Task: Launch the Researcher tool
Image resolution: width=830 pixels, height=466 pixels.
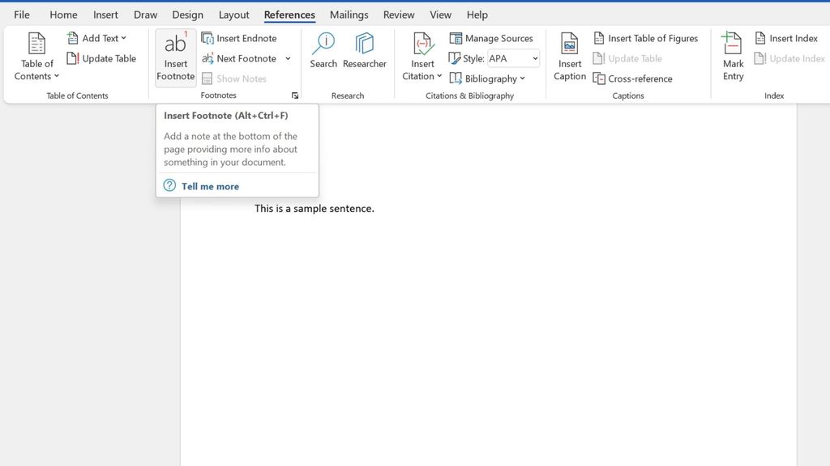Action: point(364,50)
